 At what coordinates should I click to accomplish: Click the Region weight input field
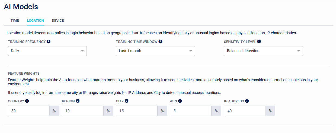tap(82, 111)
